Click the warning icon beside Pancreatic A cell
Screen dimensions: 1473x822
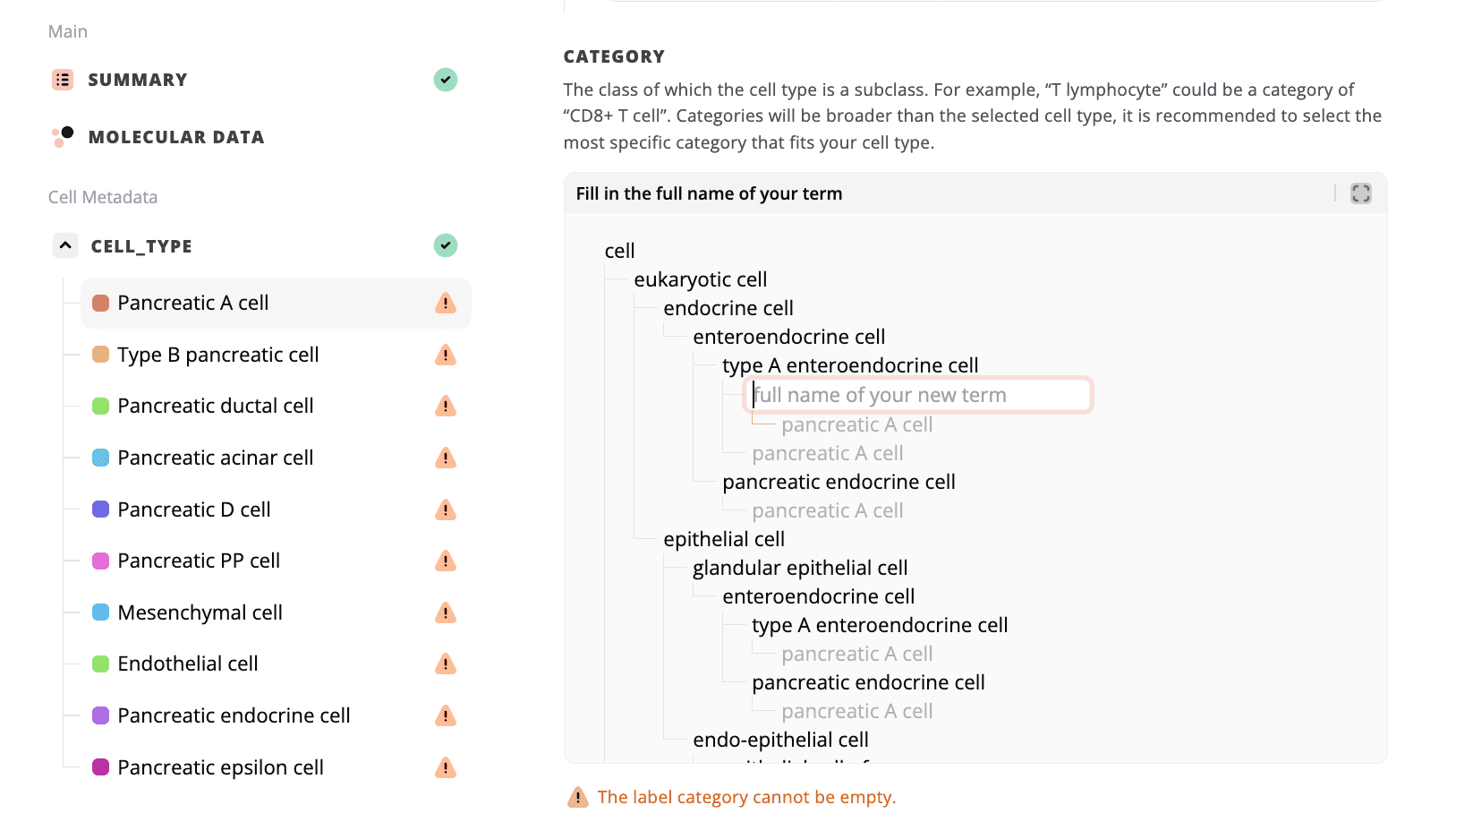[x=446, y=304]
